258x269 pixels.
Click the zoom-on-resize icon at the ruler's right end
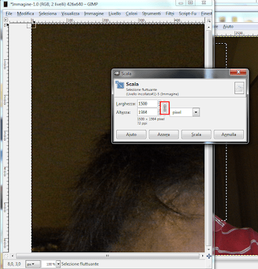[209, 20]
